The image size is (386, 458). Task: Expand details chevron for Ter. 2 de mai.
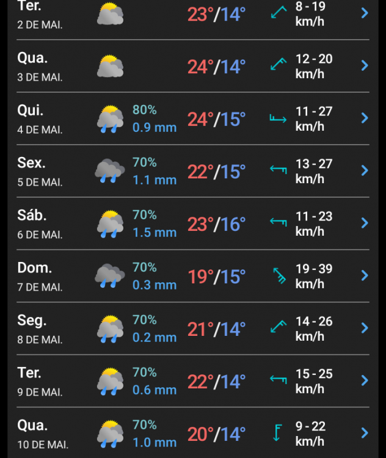coord(365,13)
